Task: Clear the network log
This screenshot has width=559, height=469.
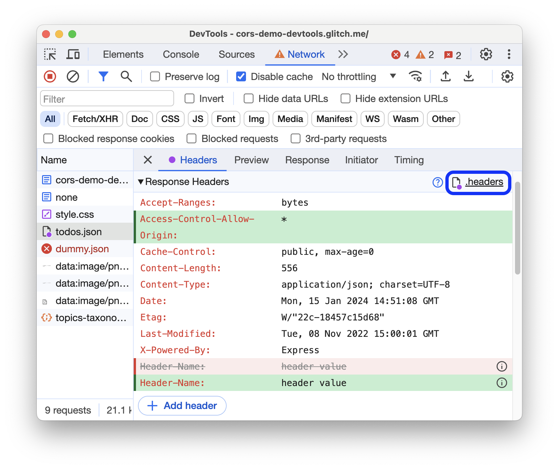Action: [x=73, y=76]
